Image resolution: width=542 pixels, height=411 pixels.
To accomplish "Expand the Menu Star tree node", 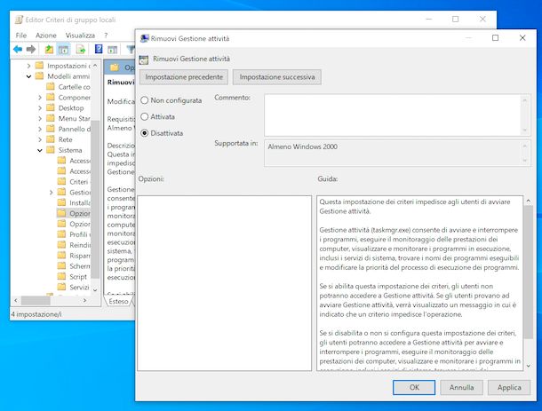I will 40,118.
